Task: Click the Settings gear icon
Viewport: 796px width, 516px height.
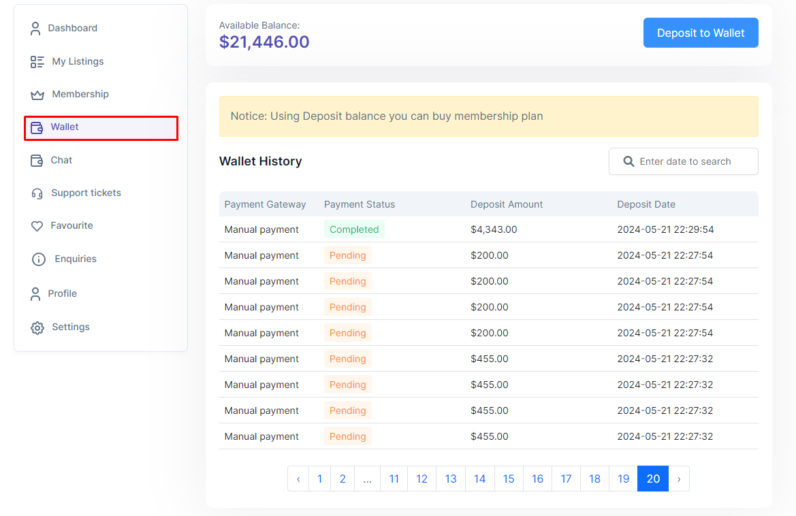Action: point(37,327)
